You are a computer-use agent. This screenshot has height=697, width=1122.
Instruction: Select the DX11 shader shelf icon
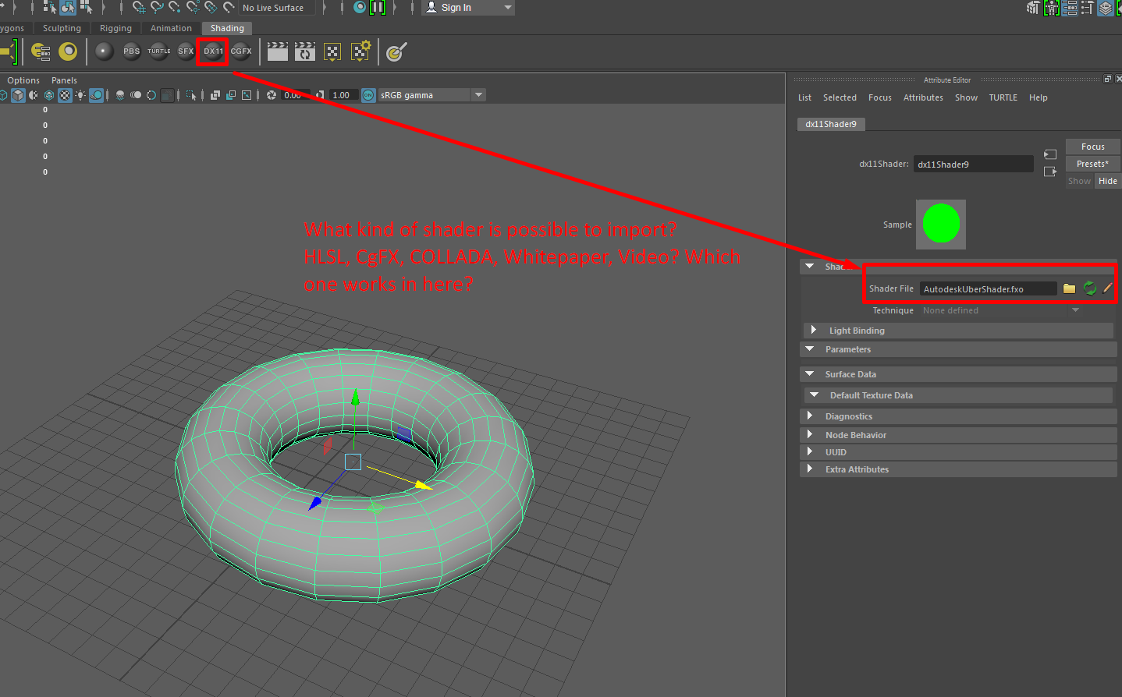pos(212,51)
